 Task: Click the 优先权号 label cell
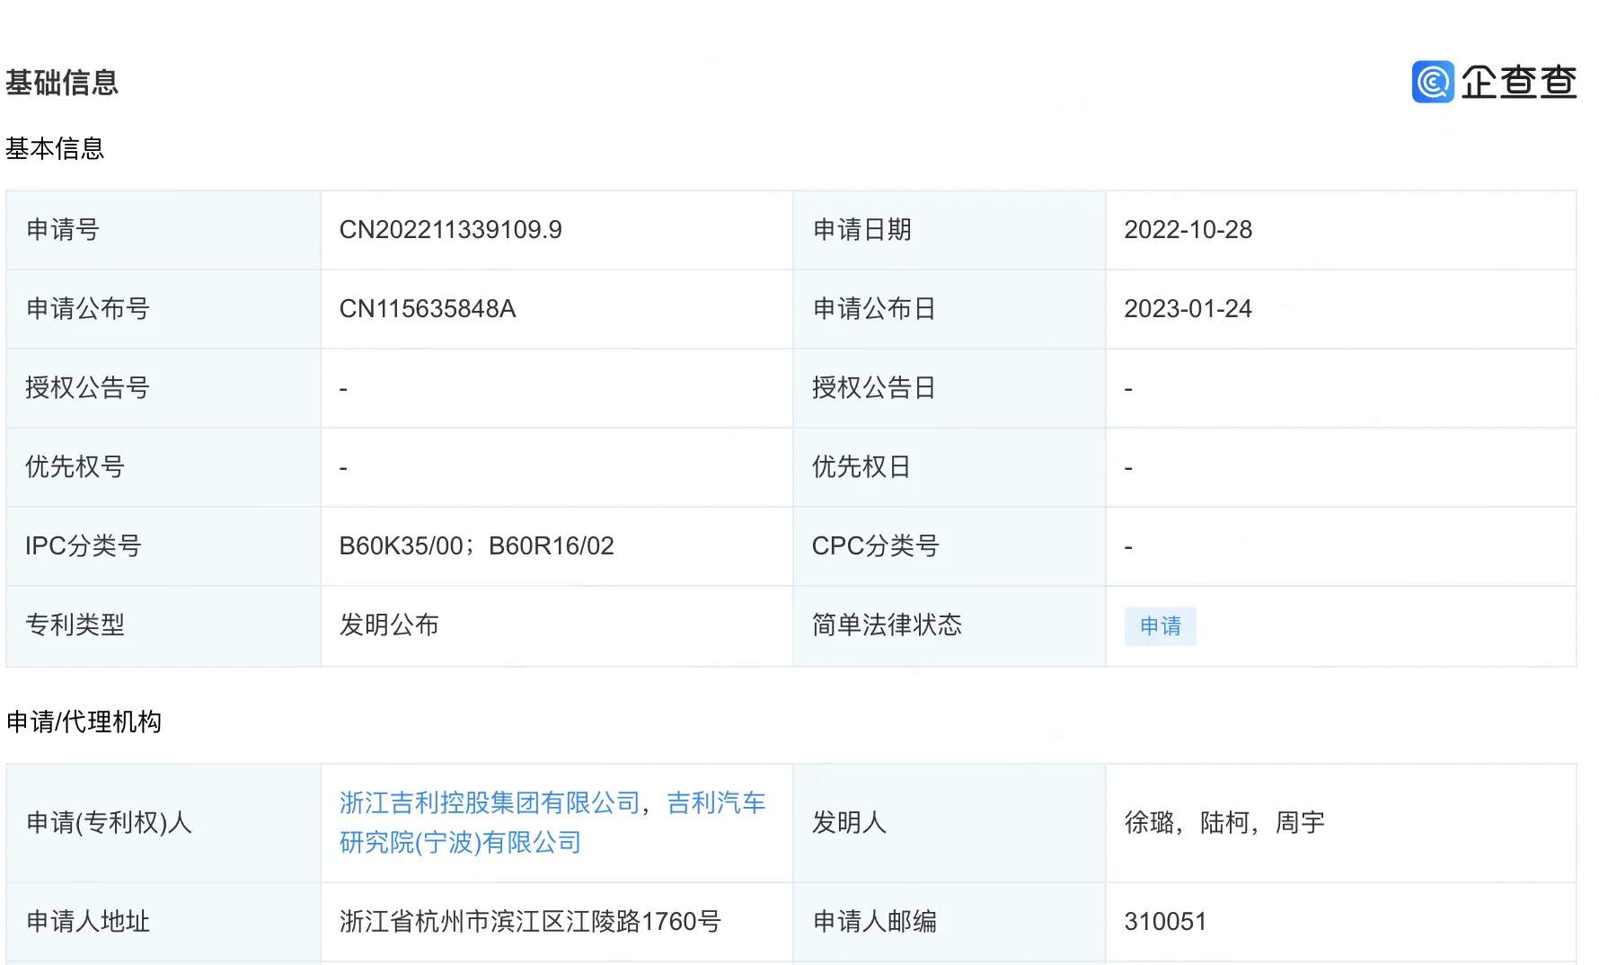[x=163, y=467]
